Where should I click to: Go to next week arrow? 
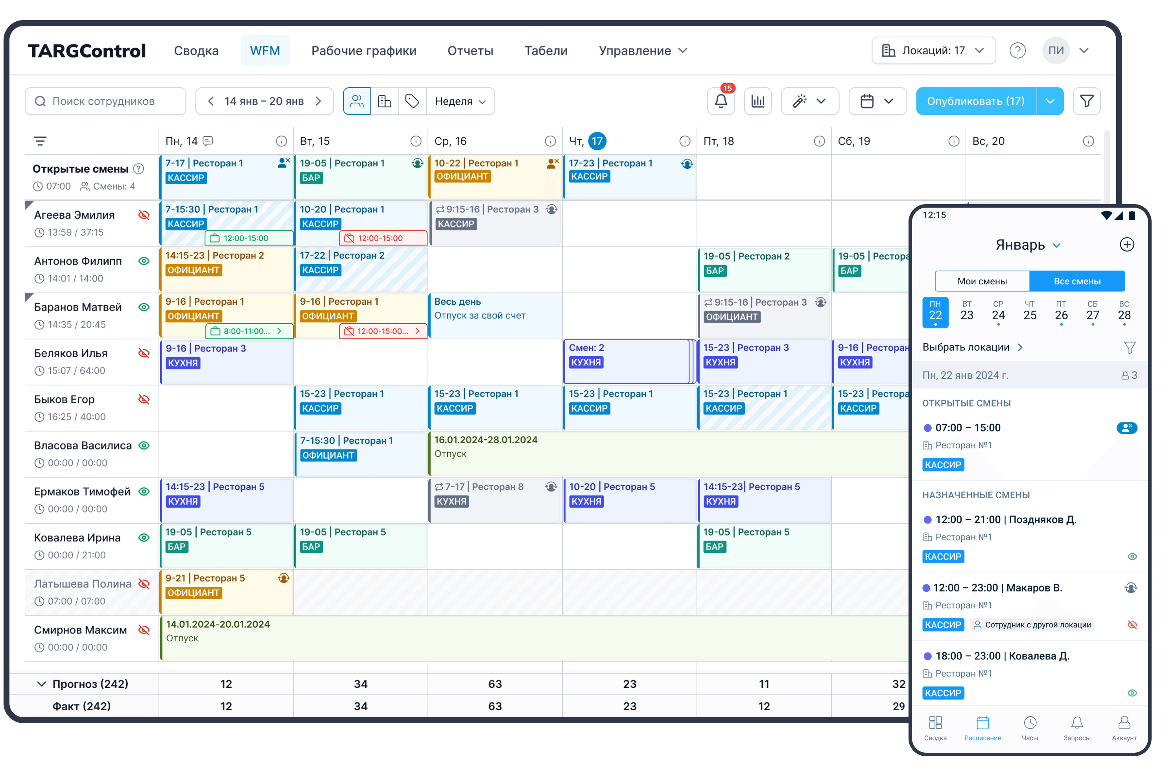point(318,101)
